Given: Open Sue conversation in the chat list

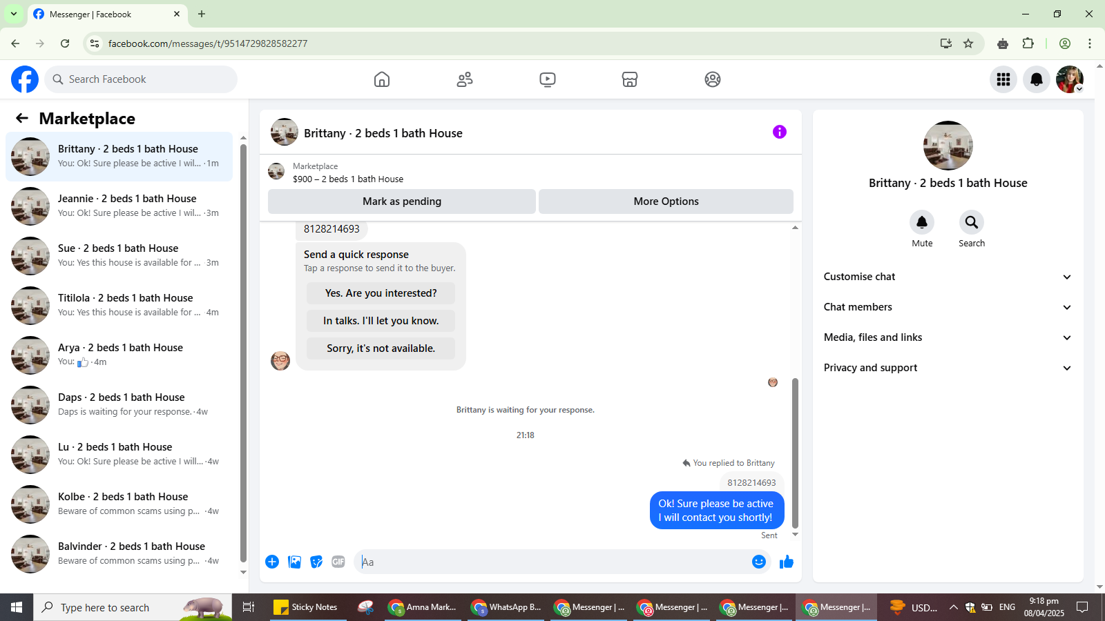Looking at the screenshot, I should tap(119, 256).
